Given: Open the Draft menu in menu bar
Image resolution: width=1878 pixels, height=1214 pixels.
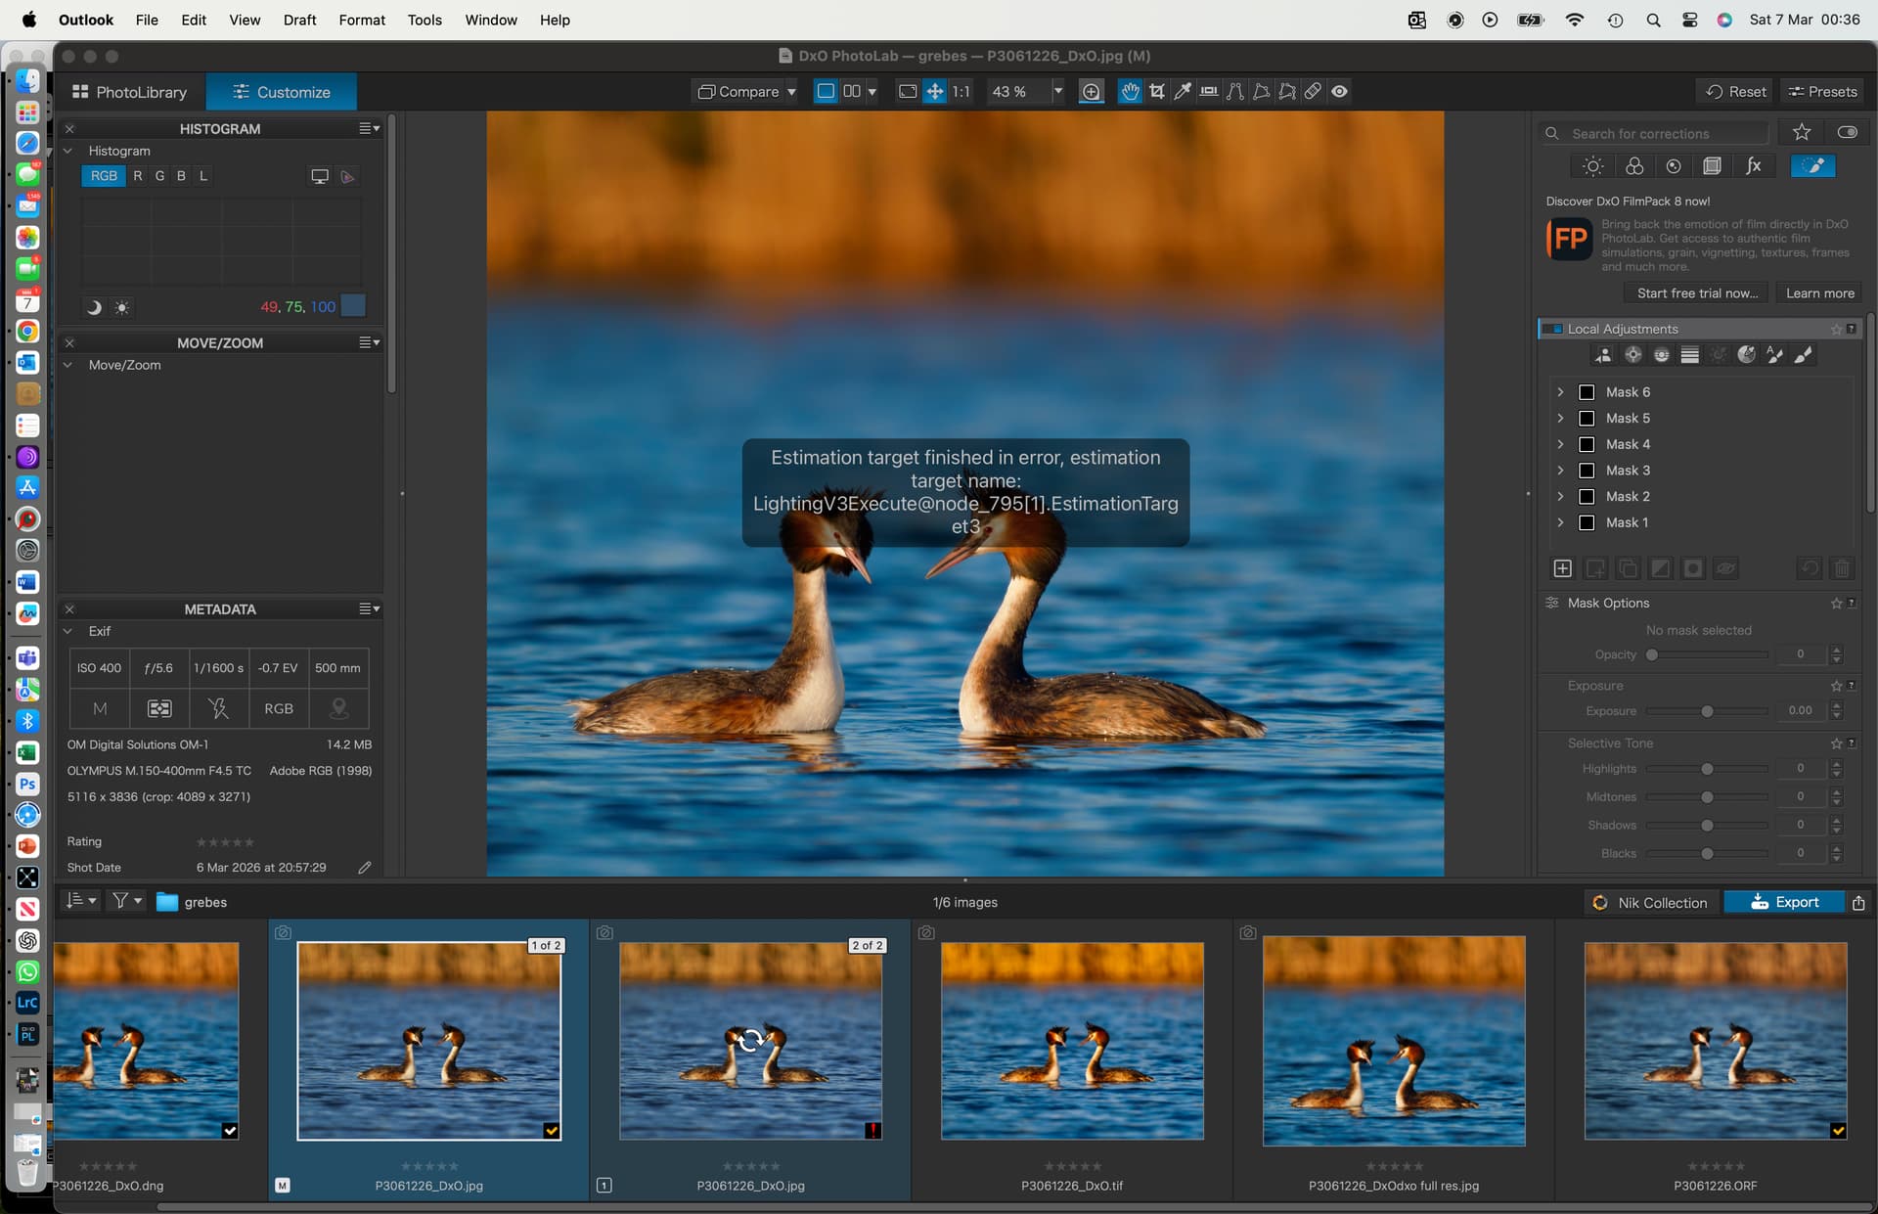Looking at the screenshot, I should [299, 20].
